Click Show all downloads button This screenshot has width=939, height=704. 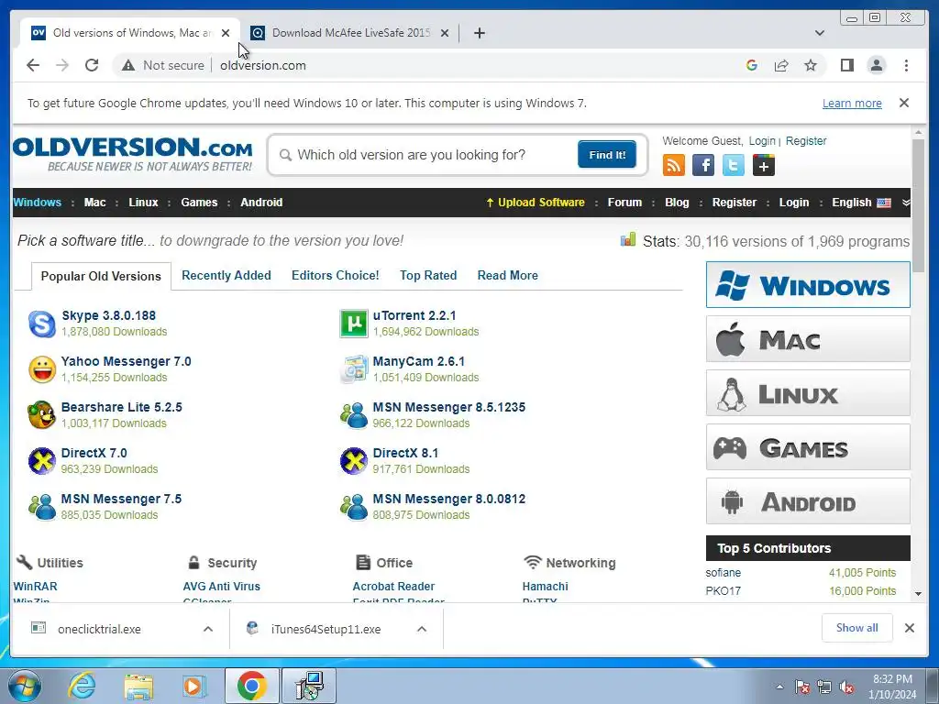tap(857, 627)
